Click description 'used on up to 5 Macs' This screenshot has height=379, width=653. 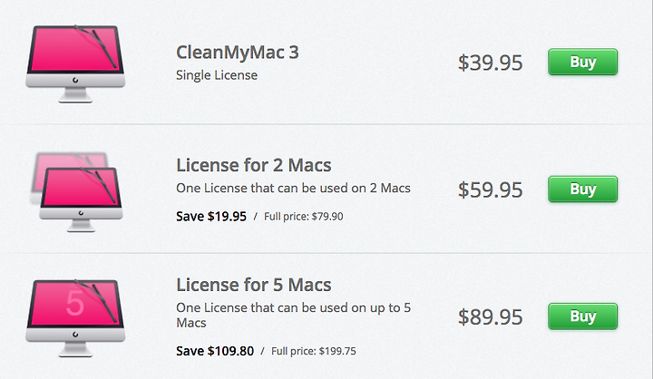coord(294,316)
